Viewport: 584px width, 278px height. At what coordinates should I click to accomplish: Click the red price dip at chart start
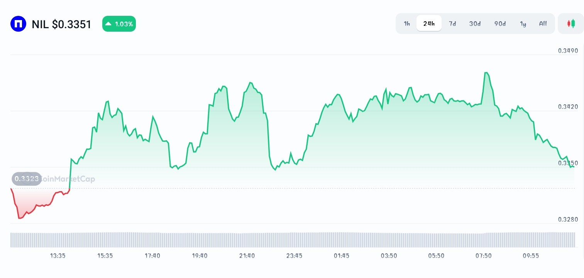20,217
